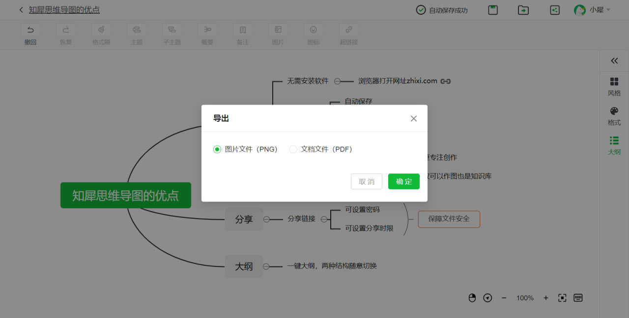The image size is (629, 318).
Task: Select the 格式刷 format painter tool
Action: tap(101, 34)
